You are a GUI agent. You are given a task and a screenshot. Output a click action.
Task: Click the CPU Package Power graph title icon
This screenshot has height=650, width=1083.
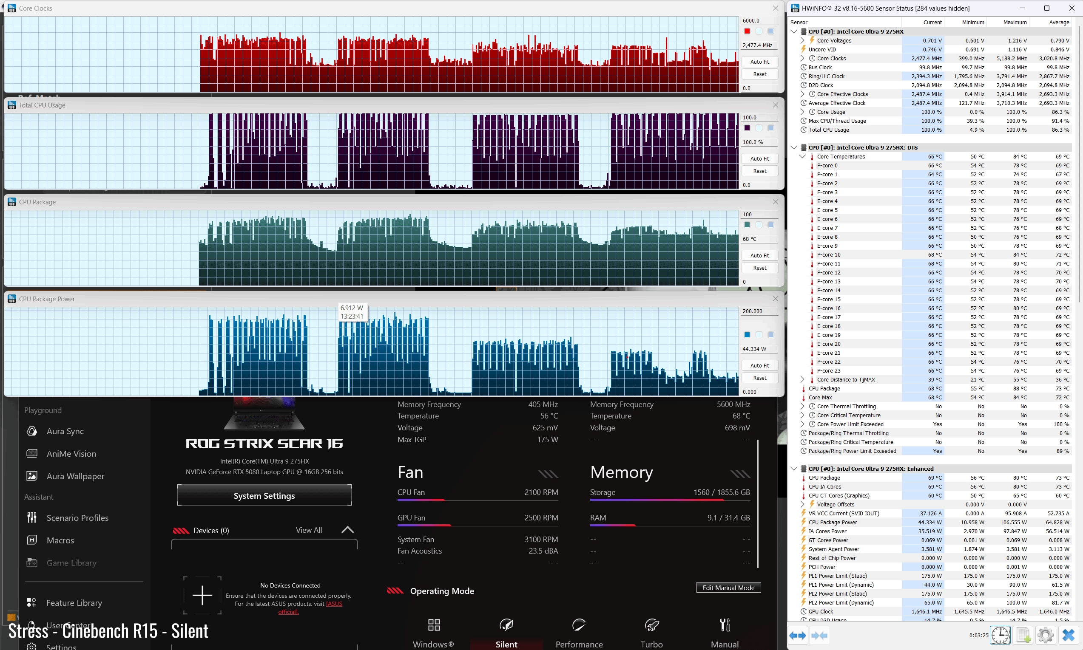click(12, 299)
